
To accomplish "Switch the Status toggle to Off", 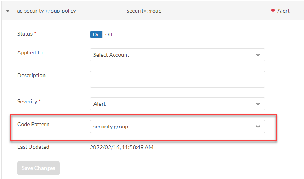I will [x=108, y=34].
